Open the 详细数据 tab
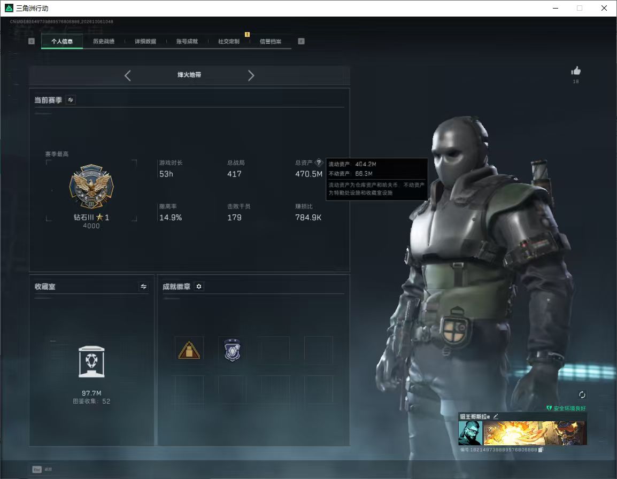 [145, 41]
